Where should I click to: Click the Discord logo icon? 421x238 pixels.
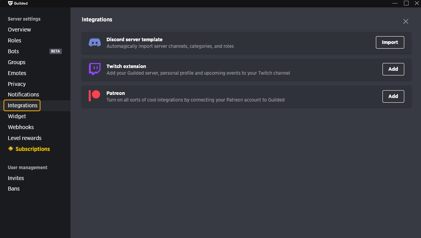pos(95,42)
